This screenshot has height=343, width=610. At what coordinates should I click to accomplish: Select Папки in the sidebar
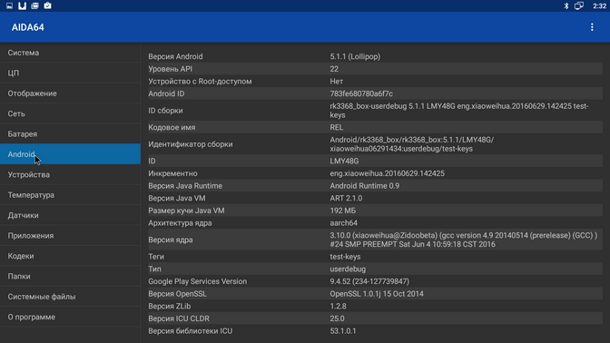(x=70, y=276)
